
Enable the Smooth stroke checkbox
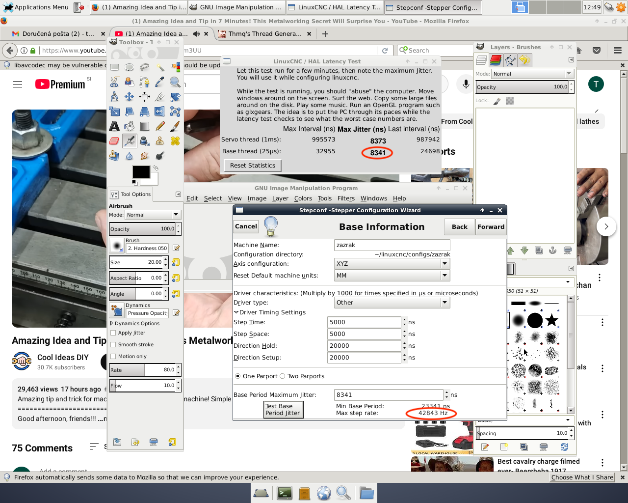pyautogui.click(x=113, y=345)
